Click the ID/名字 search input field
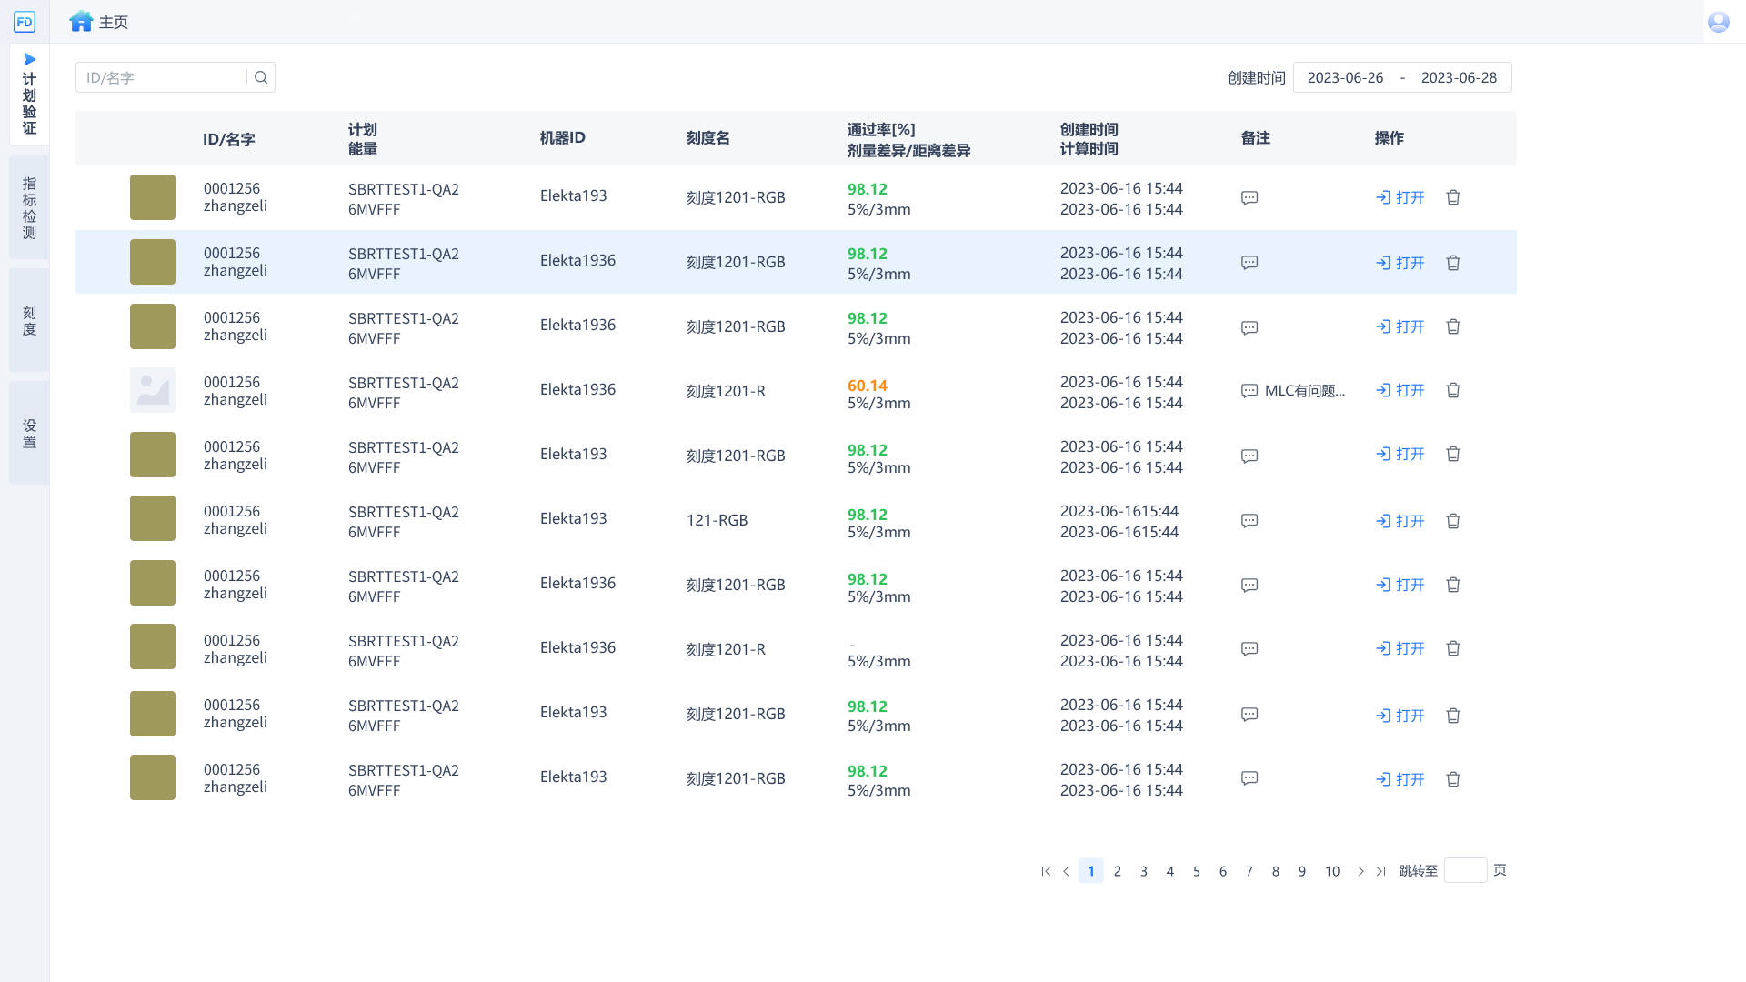Viewport: 1746px width, 982px height. (x=164, y=77)
